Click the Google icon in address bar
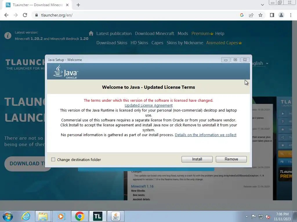 pos(242,15)
